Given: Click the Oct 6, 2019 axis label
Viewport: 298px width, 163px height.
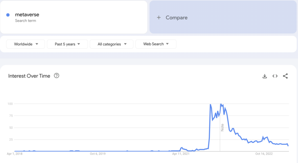Looking at the screenshot, I should (x=98, y=154).
